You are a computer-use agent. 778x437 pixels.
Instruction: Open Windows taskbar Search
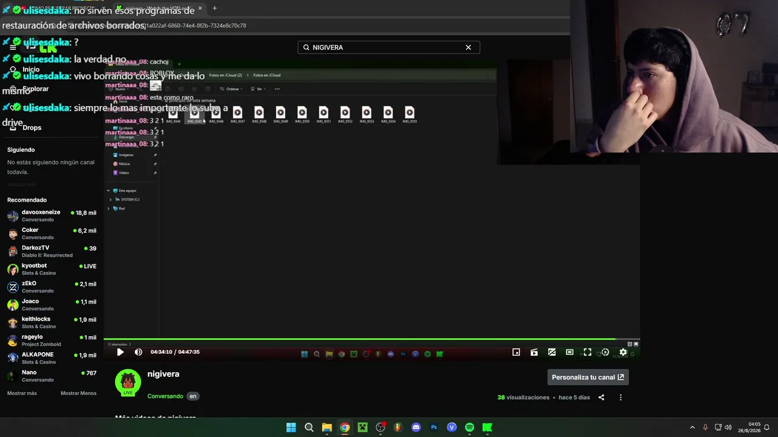(x=309, y=427)
